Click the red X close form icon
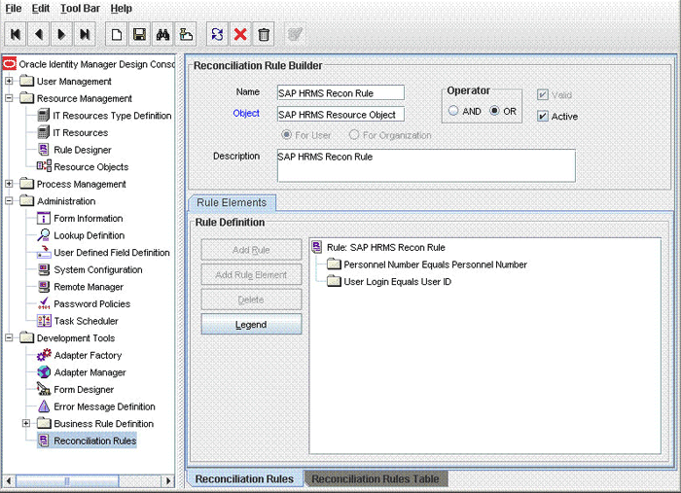This screenshot has height=493, width=681. pos(240,34)
